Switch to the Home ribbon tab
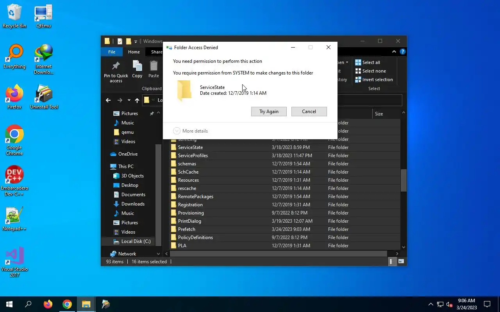The height and width of the screenshot is (312, 500). pyautogui.click(x=134, y=52)
